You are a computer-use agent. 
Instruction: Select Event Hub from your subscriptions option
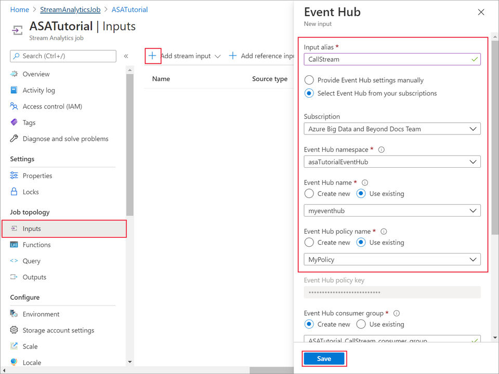click(309, 93)
